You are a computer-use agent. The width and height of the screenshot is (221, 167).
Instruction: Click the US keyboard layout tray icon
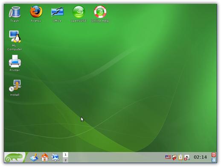tap(168, 157)
